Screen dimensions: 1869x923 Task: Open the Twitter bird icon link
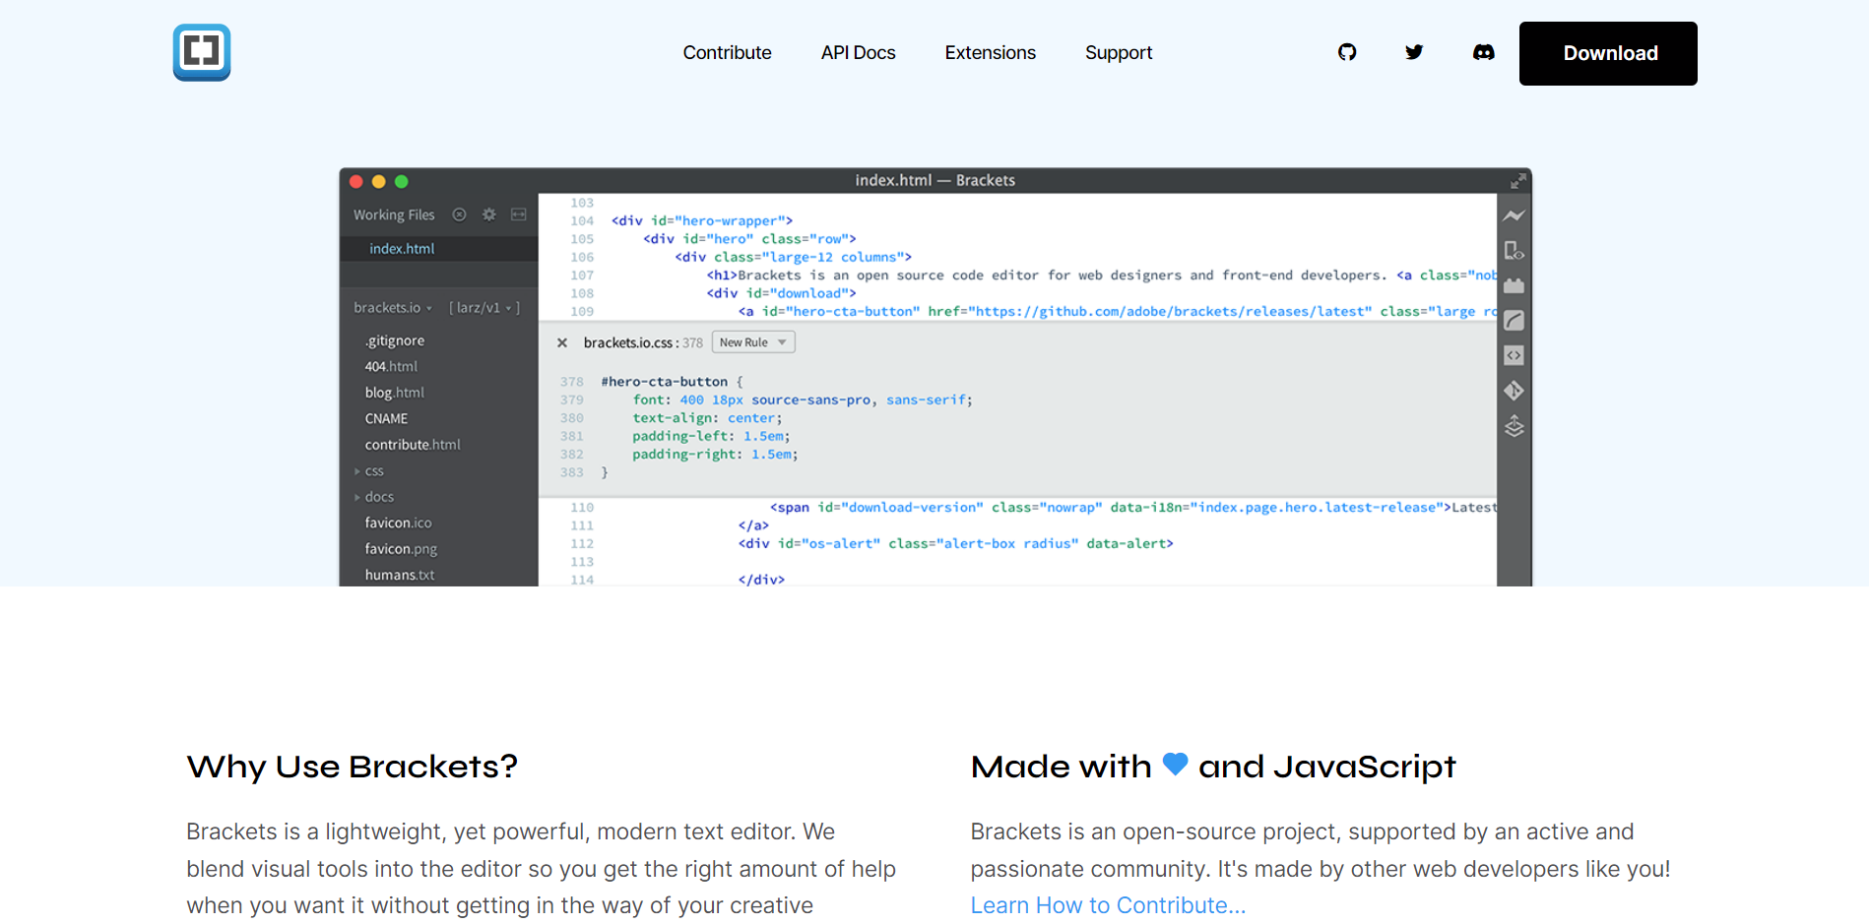tap(1414, 52)
